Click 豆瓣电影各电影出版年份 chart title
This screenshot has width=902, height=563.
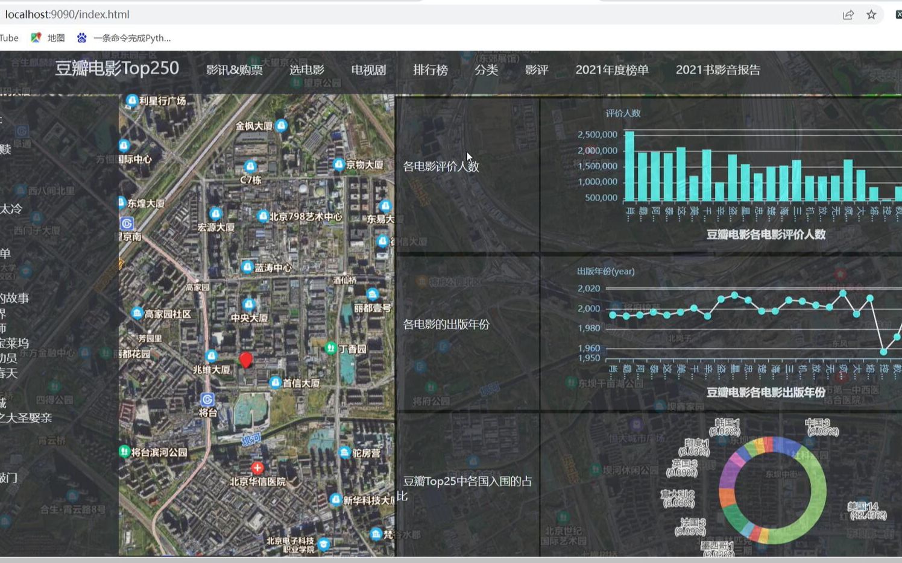pyautogui.click(x=766, y=393)
